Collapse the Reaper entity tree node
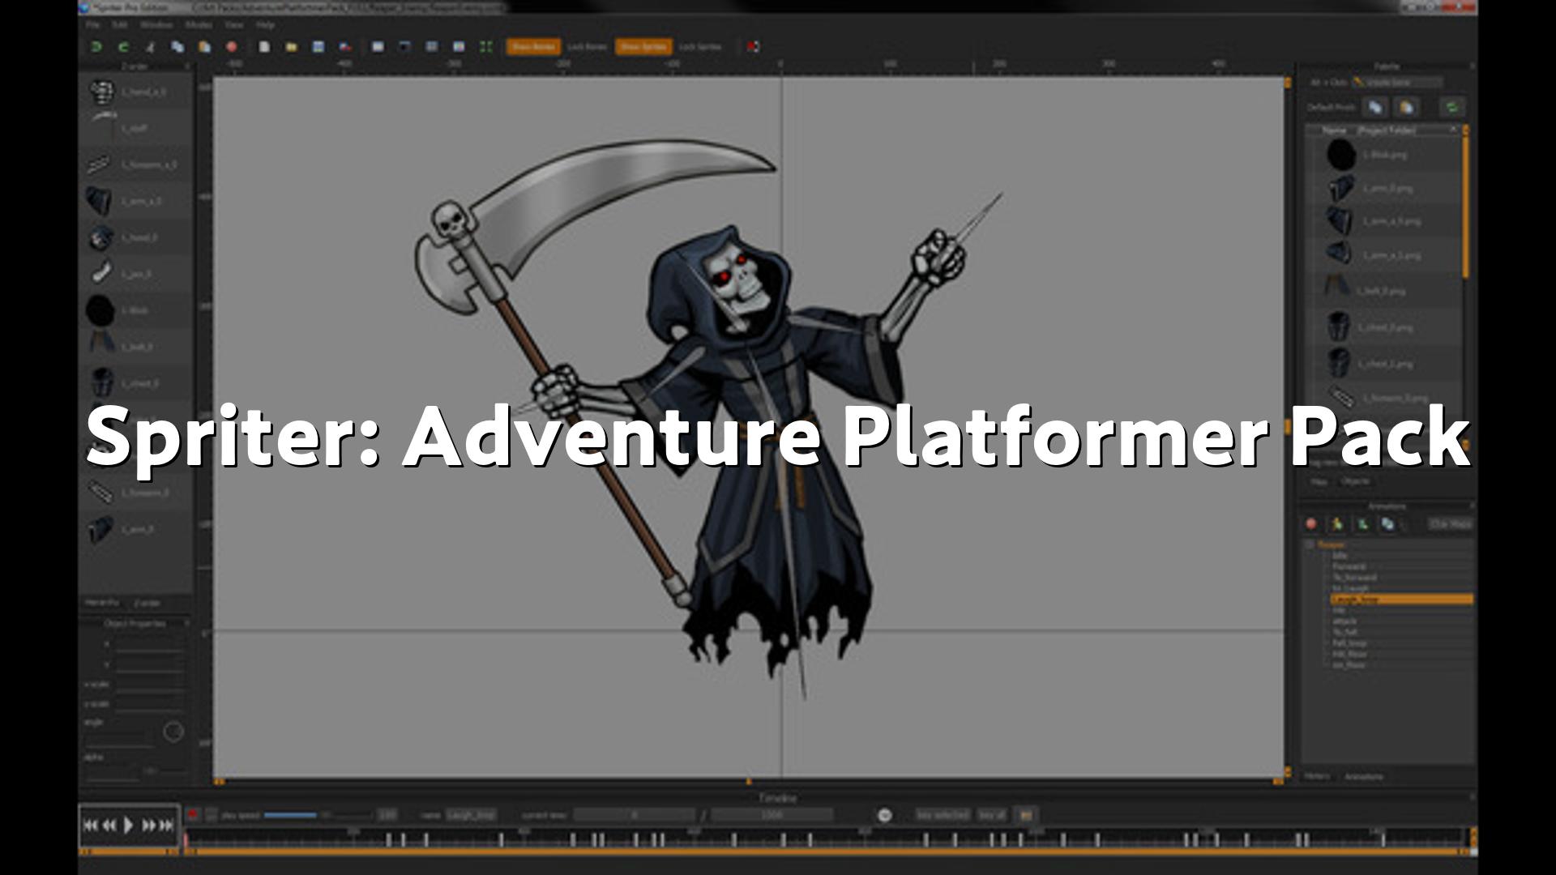Viewport: 1556px width, 875px height. point(1310,545)
